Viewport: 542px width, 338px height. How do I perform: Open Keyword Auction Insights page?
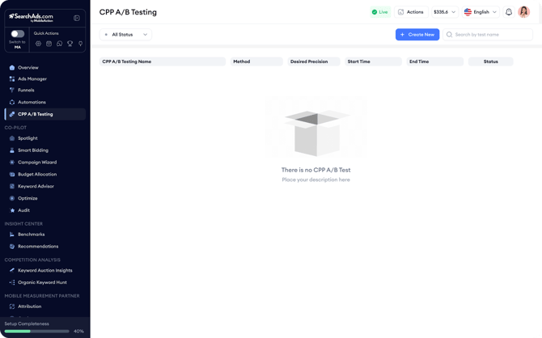pos(44,271)
